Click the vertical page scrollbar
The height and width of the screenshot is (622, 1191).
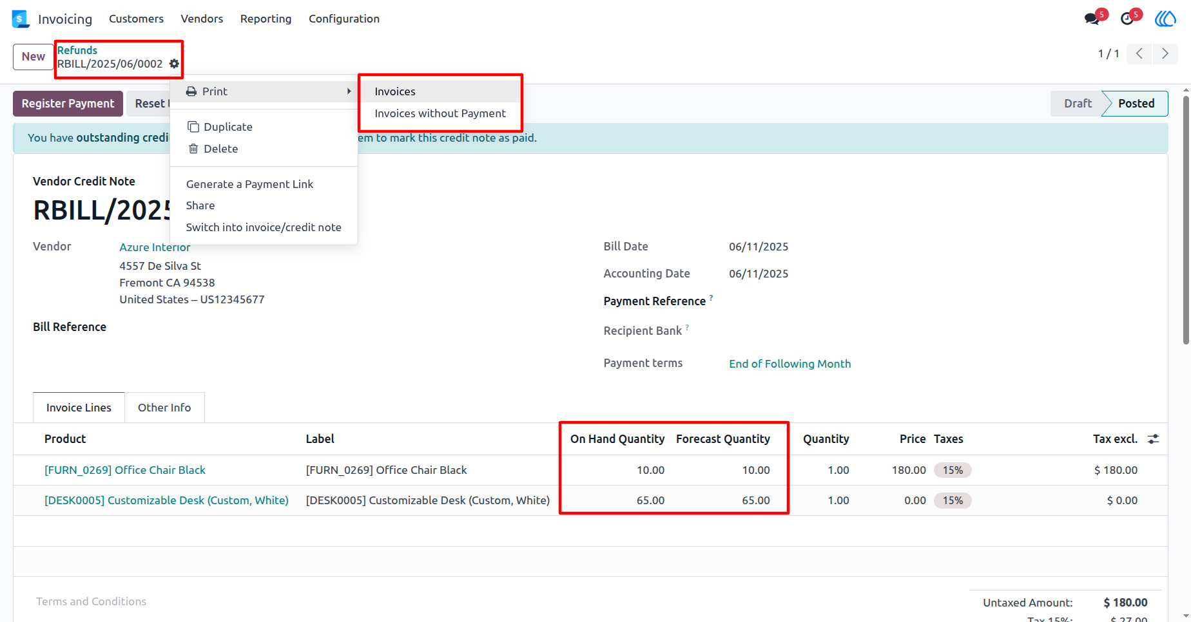(x=1186, y=219)
